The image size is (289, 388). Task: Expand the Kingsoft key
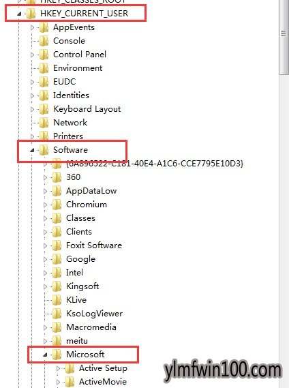click(45, 286)
